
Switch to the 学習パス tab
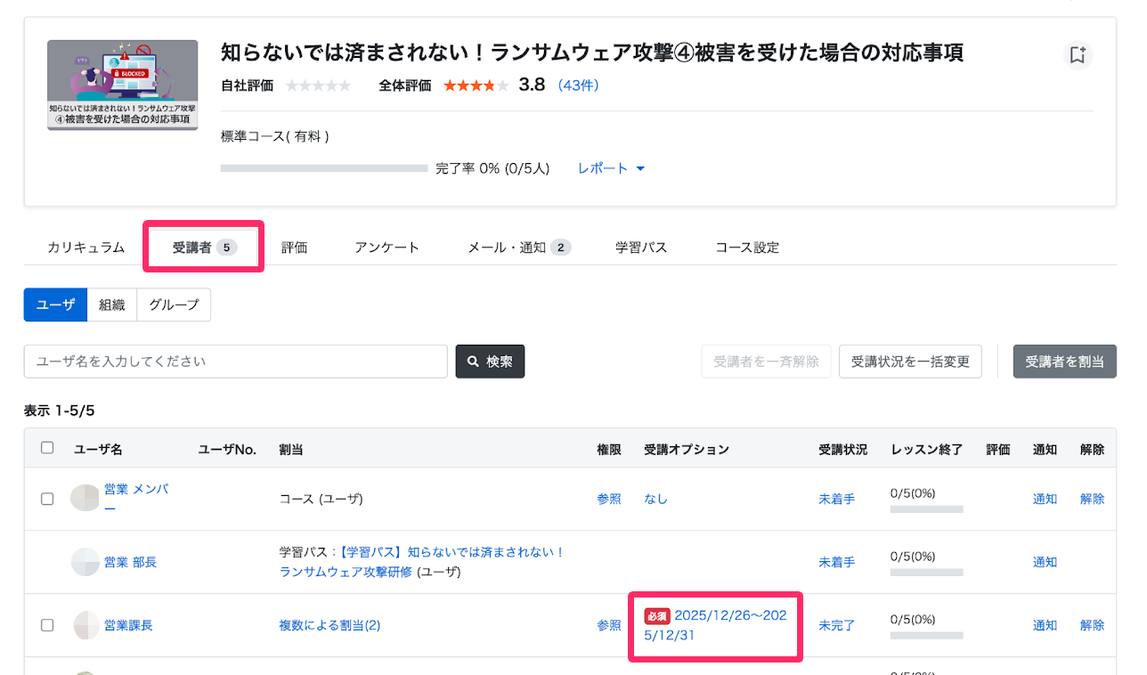tap(641, 248)
